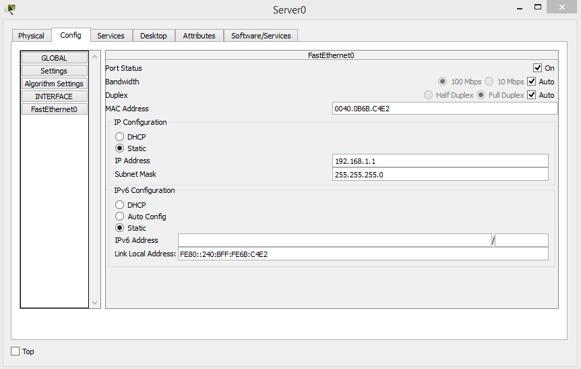Choose Auto Config for IPv6
581x369 pixels.
(x=119, y=217)
